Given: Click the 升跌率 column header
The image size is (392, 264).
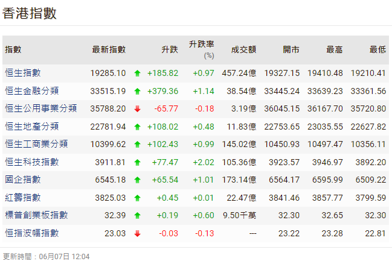Looking at the screenshot, I should 202,45.
